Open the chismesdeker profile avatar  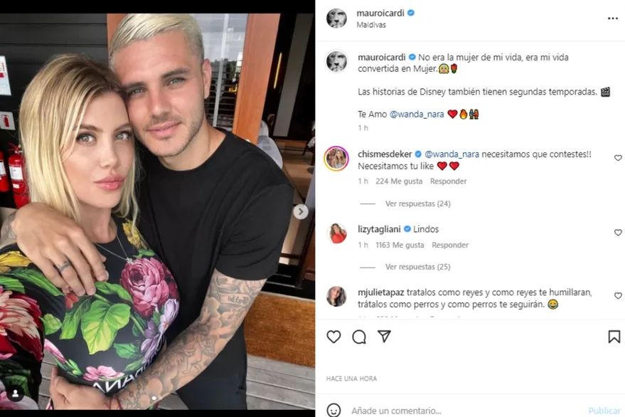coord(336,159)
